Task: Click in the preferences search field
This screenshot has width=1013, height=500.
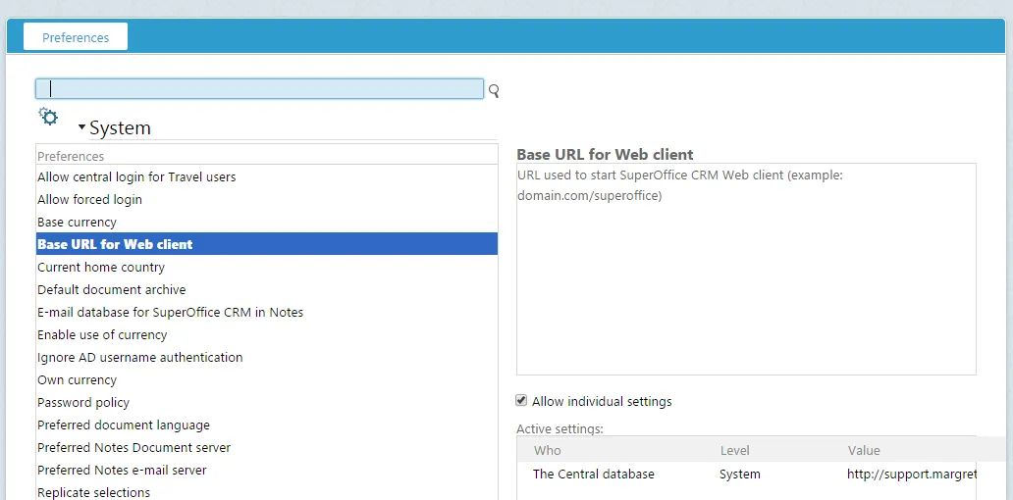Action: (x=259, y=89)
